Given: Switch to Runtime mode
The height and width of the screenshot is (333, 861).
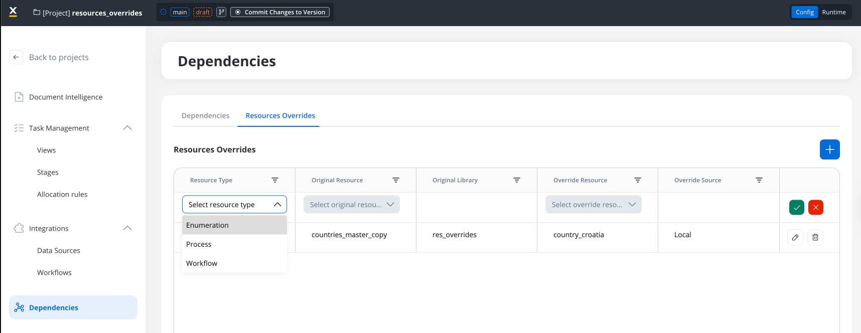Looking at the screenshot, I should click(833, 12).
